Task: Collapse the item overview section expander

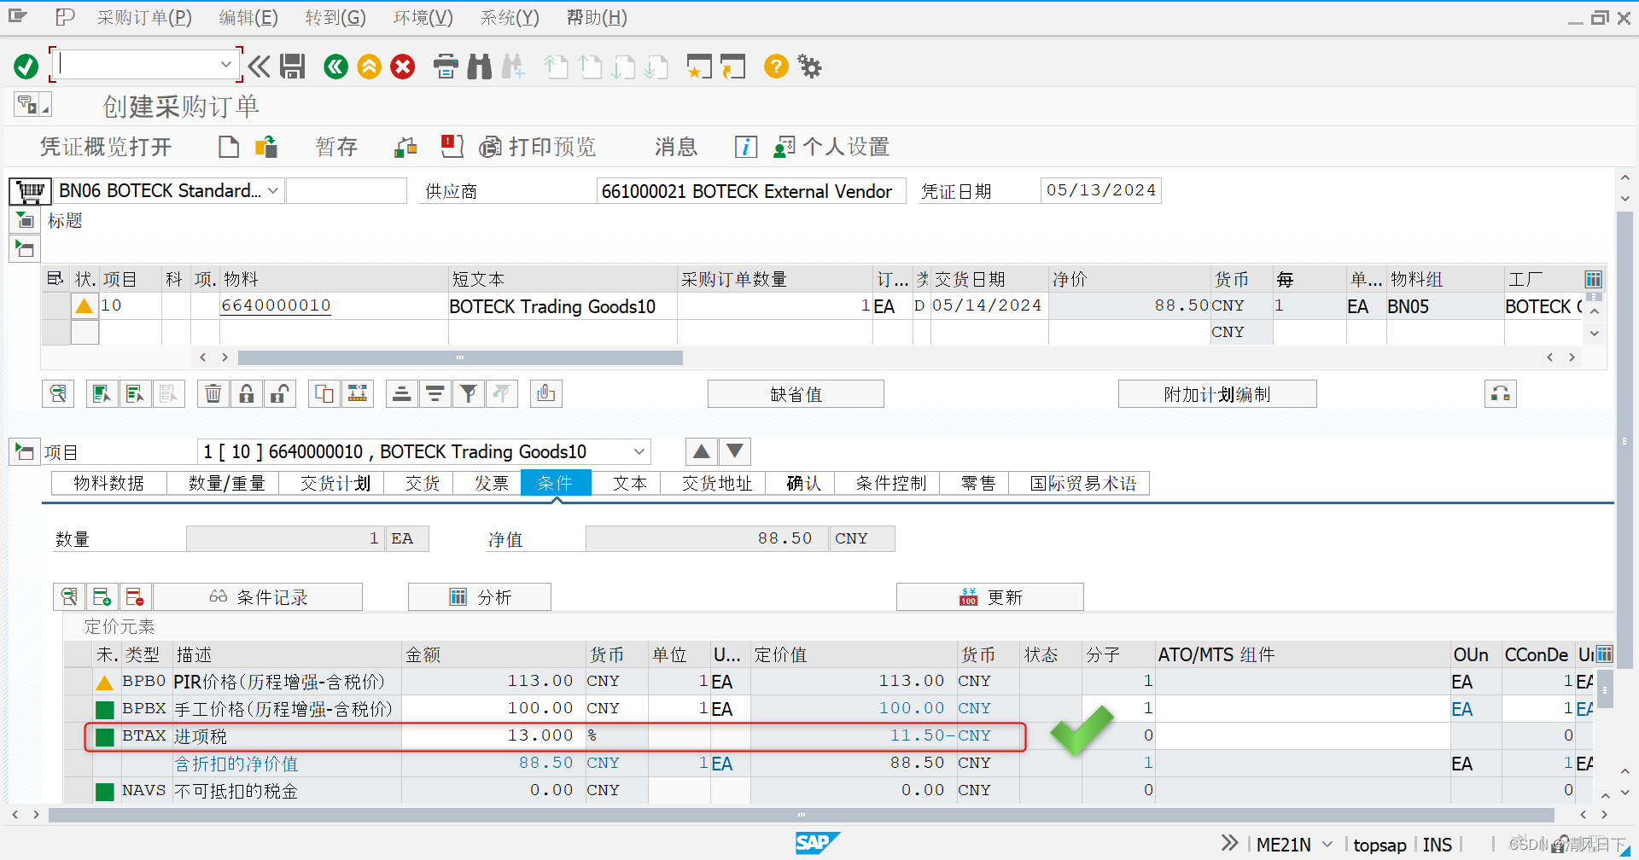Action: [x=25, y=249]
